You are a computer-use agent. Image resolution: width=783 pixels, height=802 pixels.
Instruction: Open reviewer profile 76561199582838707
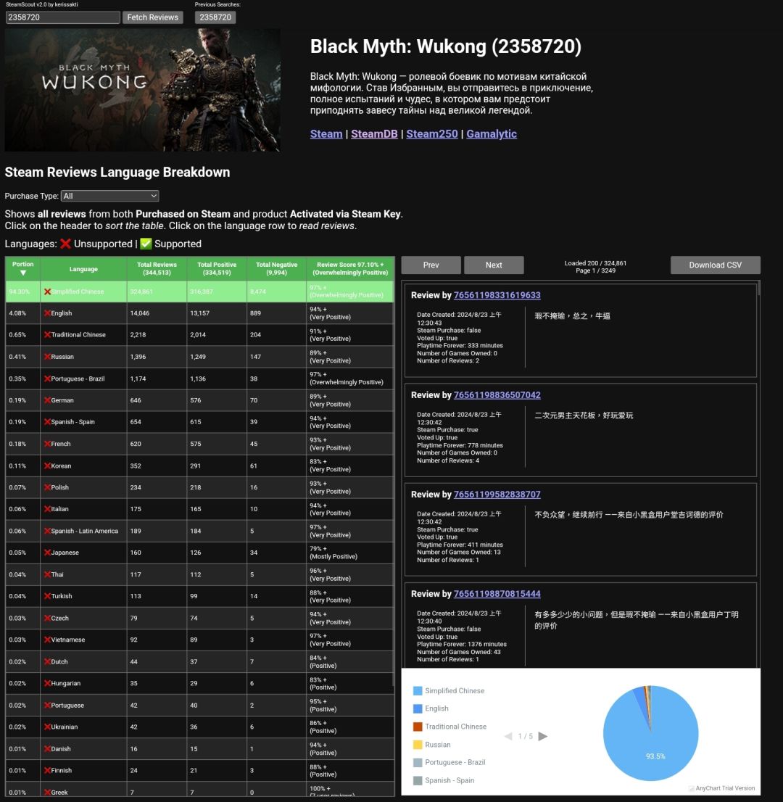497,494
